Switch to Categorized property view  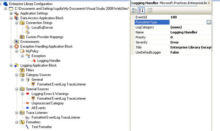[134, 10]
